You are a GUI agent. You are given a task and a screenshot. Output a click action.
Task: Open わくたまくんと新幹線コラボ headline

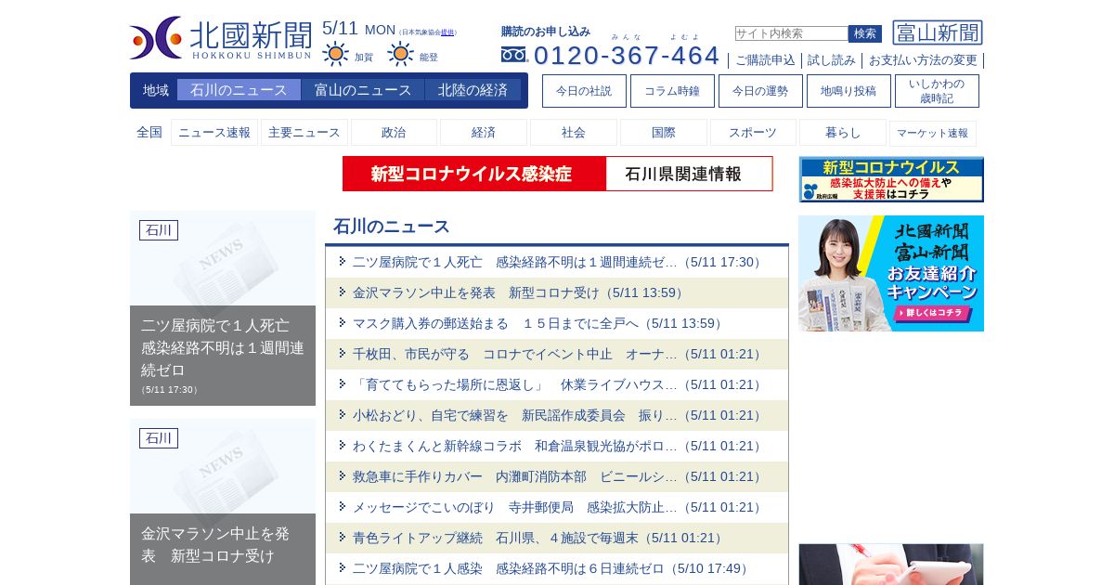click(559, 446)
